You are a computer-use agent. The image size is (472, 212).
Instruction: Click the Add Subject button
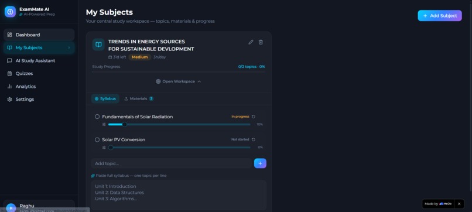tap(439, 16)
